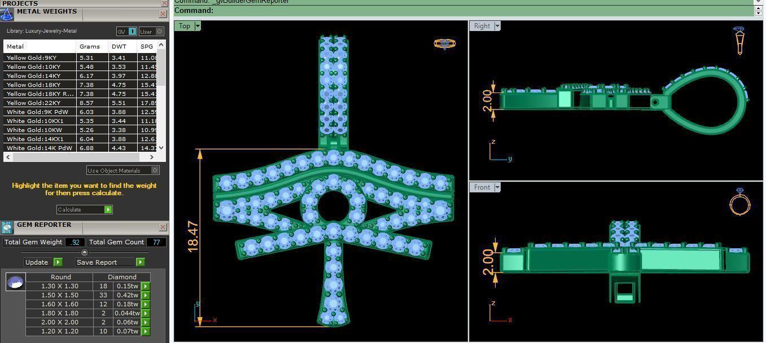Screen dimensions: 766x343
Task: Select the Yellow Gold:14KY row
Action: pyautogui.click(x=81, y=76)
